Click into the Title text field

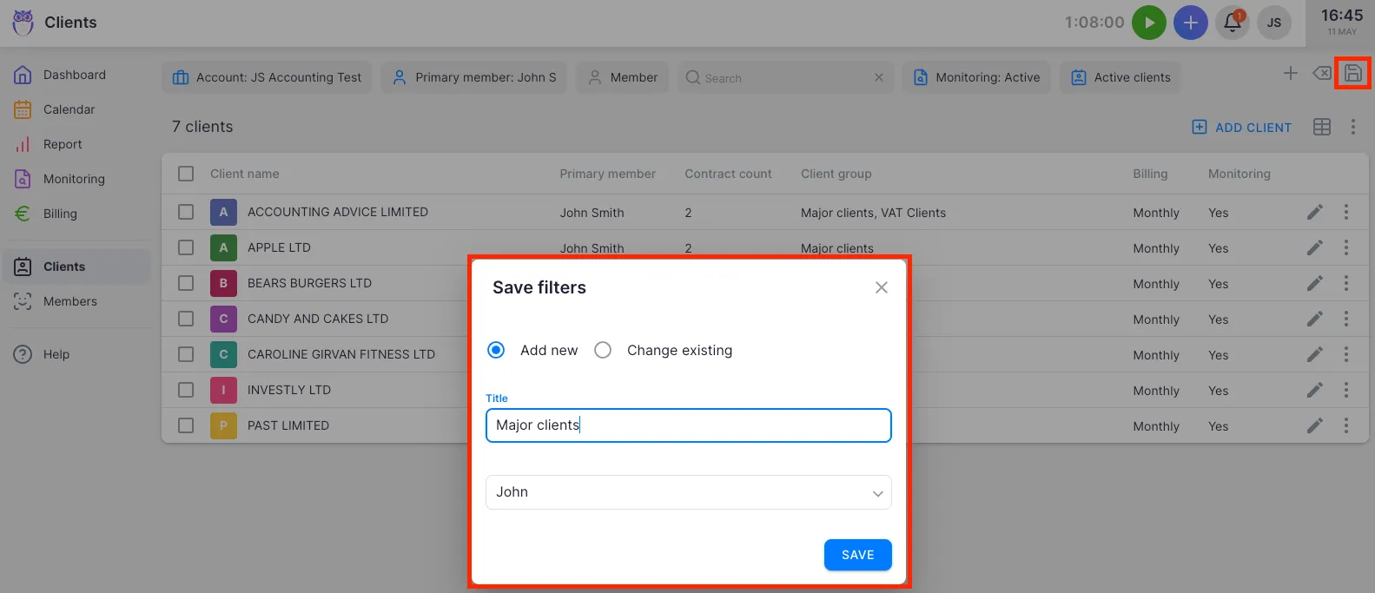click(688, 425)
